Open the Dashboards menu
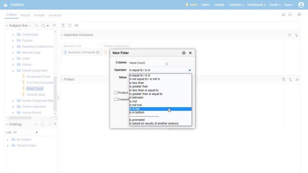Viewport: 308px width, 173px height. 256,5
